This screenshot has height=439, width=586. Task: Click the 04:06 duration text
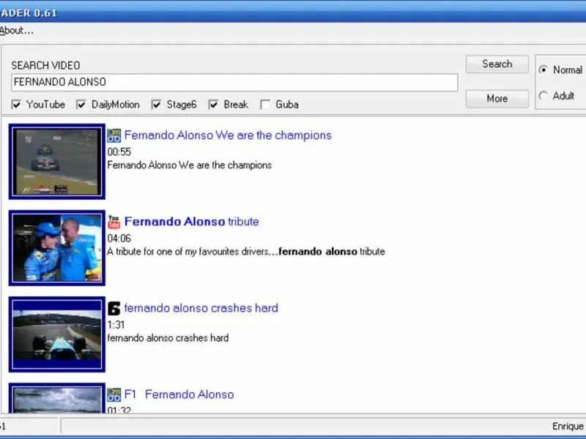point(119,239)
